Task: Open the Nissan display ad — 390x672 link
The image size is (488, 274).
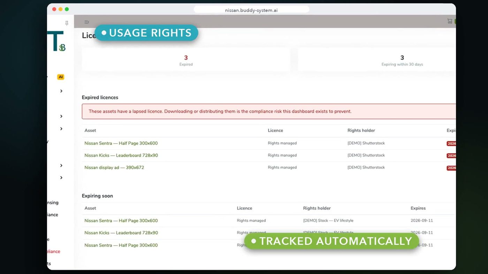Action: (x=114, y=168)
